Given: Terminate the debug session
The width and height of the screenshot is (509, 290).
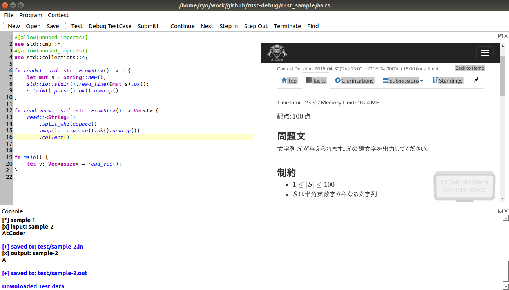Looking at the screenshot, I should tap(288, 26).
